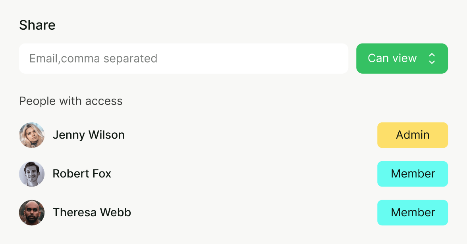Click the yellow Admin badge text
Viewport: 467px width, 244px height.
(413, 135)
